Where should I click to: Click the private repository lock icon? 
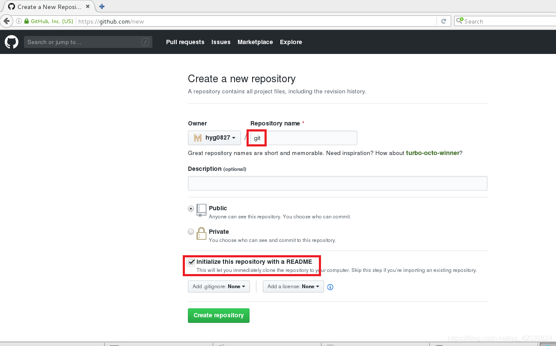(202, 234)
